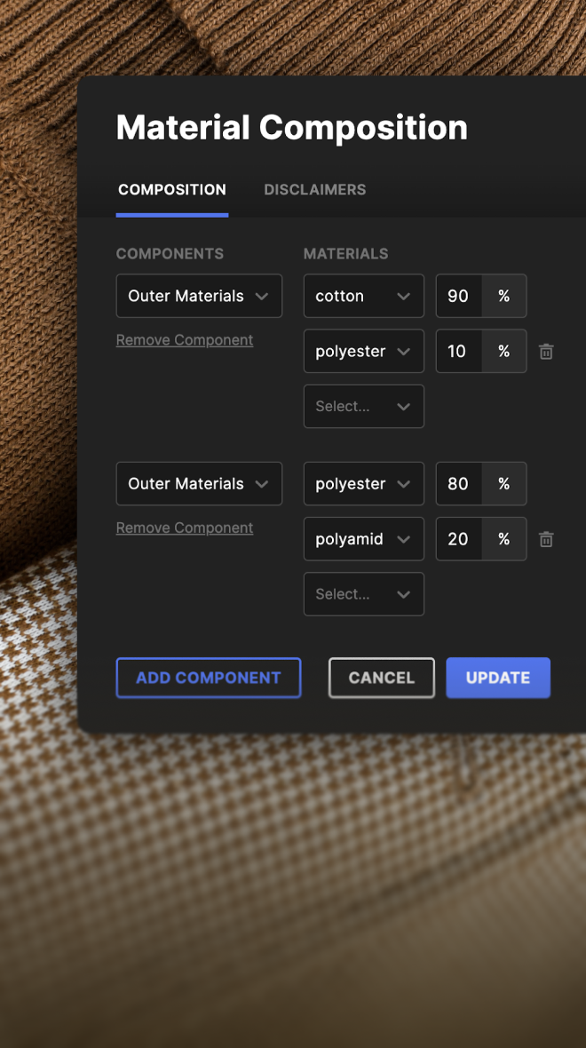Open the polyester dropdown beside 80%
The height and width of the screenshot is (1048, 586).
point(363,484)
